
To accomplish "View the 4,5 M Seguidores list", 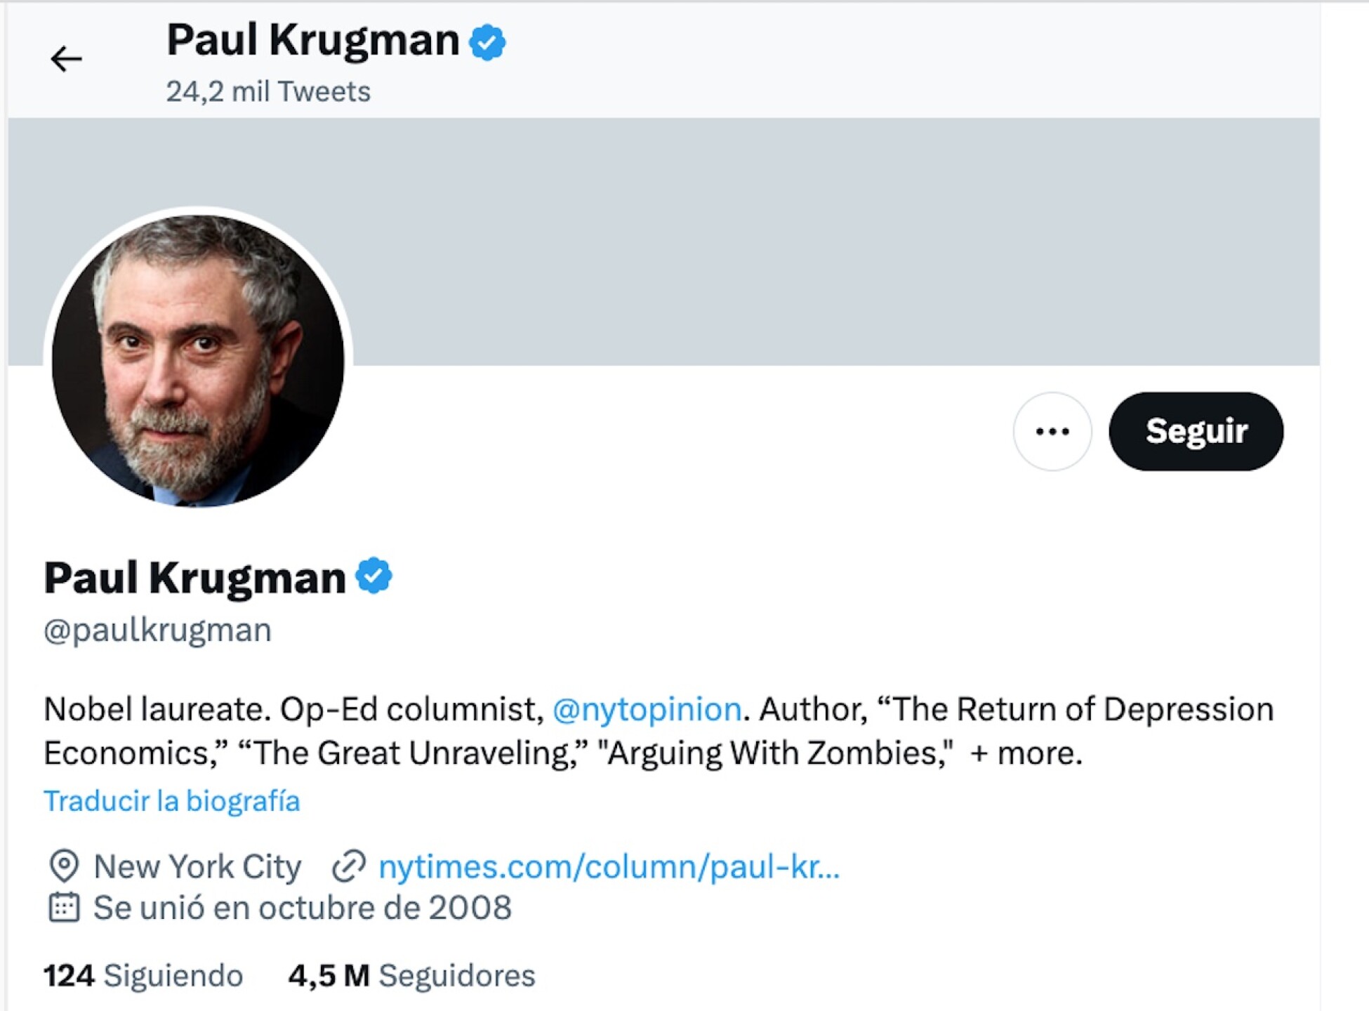I will pos(411,975).
